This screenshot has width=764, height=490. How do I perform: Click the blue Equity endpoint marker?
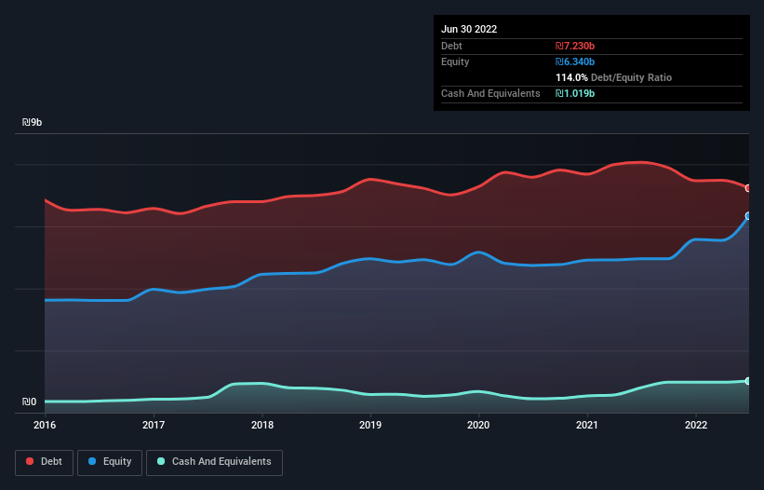748,216
